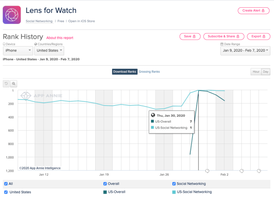Click the rightmost event marker on the timeline
Screen dimensions: 274x209
coord(259,171)
